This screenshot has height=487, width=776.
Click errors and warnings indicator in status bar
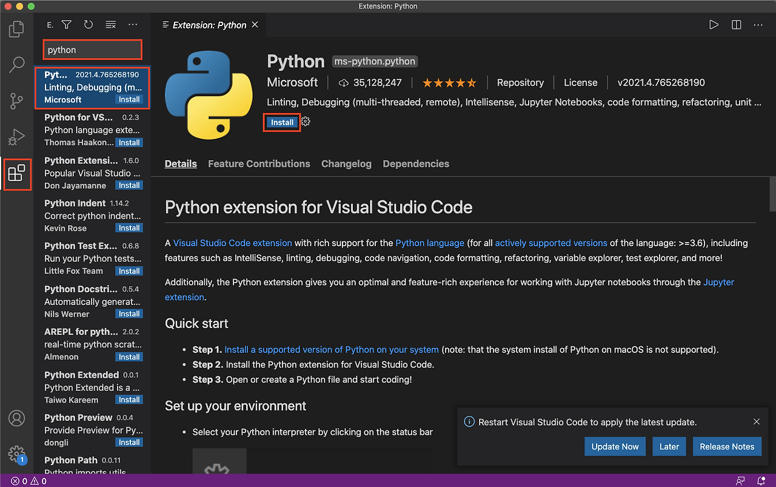tap(28, 481)
